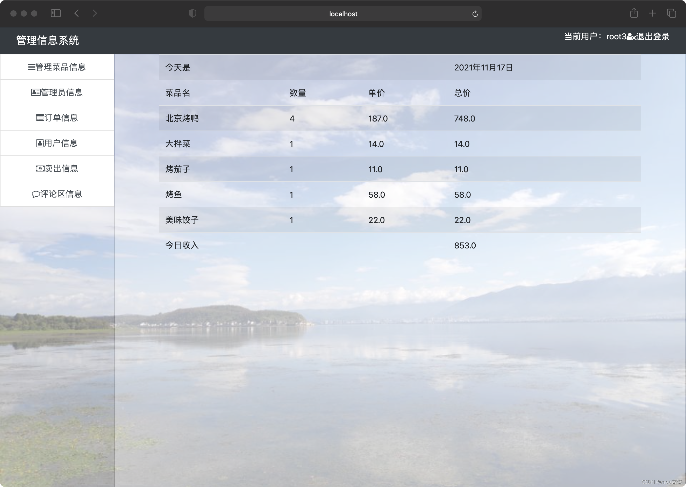Viewport: 686px width, 487px height.
Task: Select 管理员信息 in the sidebar
Action: click(57, 92)
